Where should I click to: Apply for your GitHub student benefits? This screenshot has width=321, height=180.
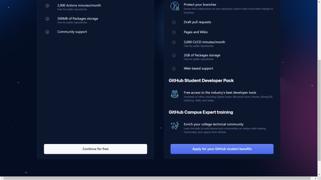[222, 149]
